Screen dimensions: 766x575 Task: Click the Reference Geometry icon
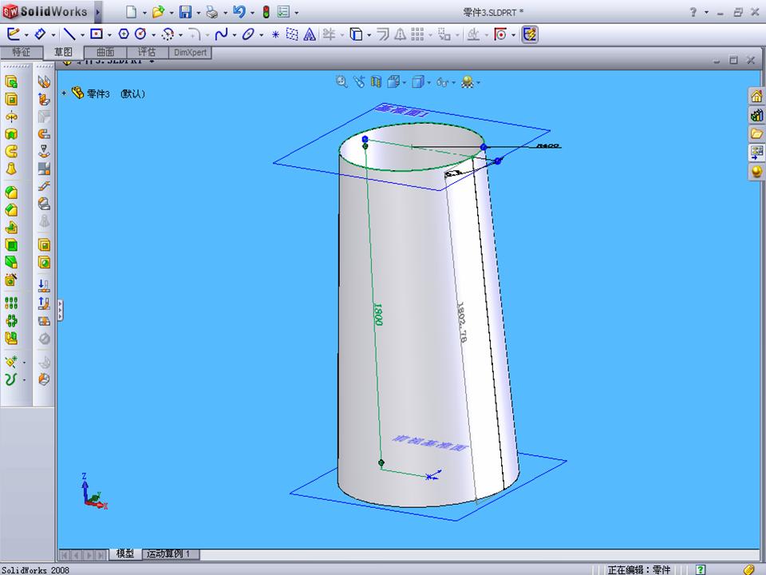[x=11, y=362]
